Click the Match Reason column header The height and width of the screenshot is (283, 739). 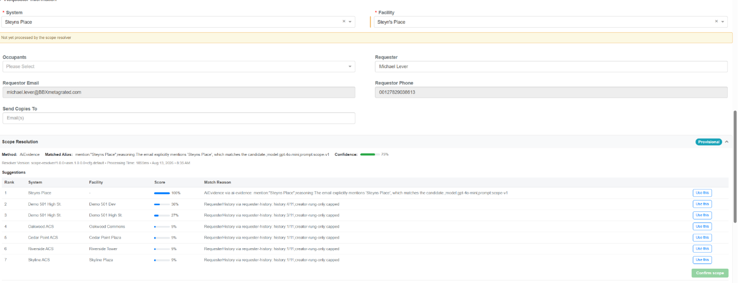point(217,182)
